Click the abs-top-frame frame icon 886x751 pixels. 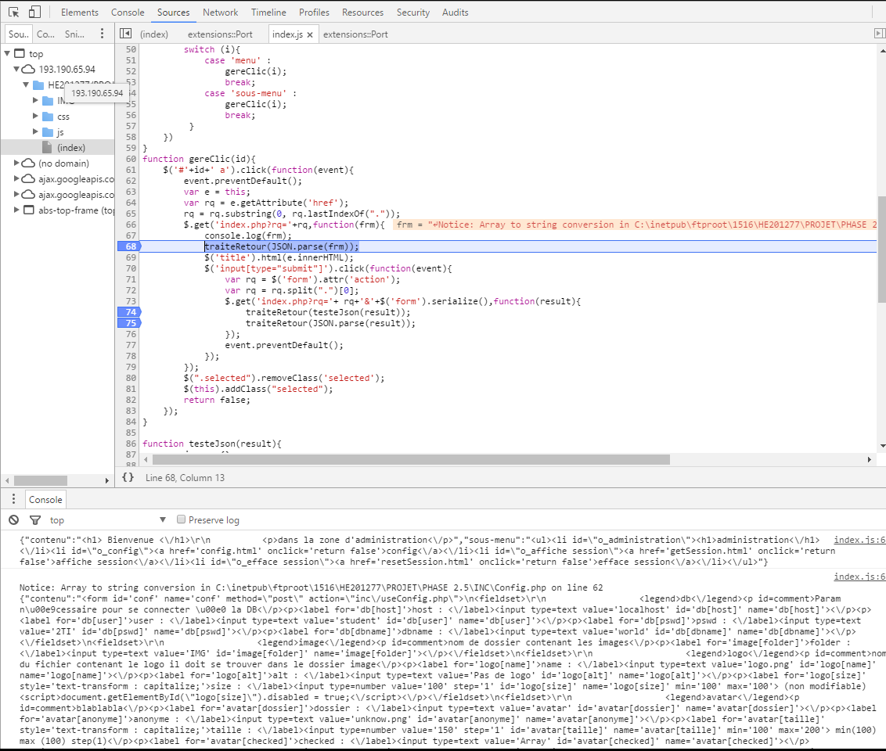[x=28, y=210]
